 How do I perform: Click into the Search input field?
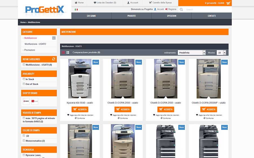coord(208,10)
